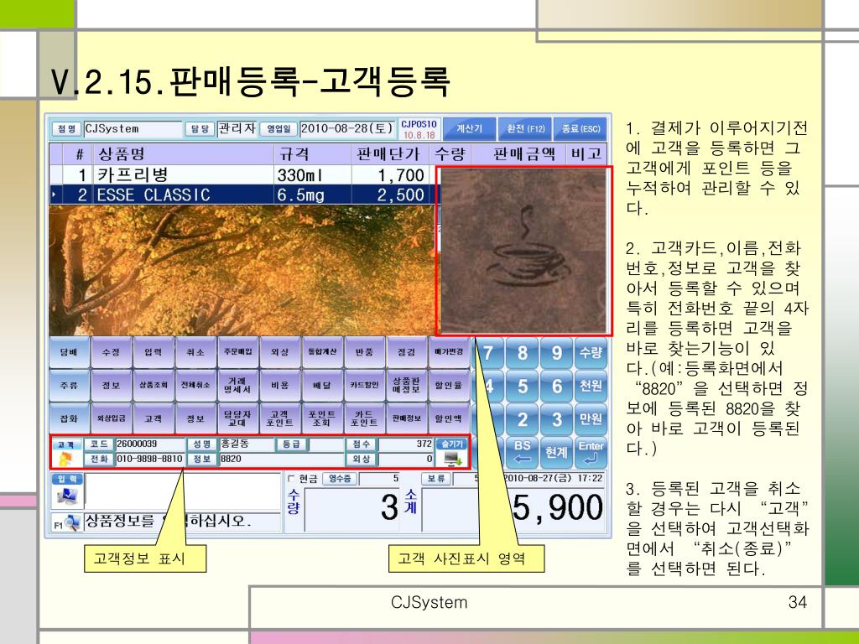Viewport: 859px width, 644px height.
Task: Click the 수정 function button
Action: (111, 352)
